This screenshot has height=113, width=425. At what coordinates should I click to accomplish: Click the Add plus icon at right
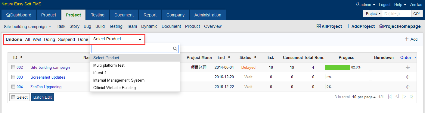407,39
